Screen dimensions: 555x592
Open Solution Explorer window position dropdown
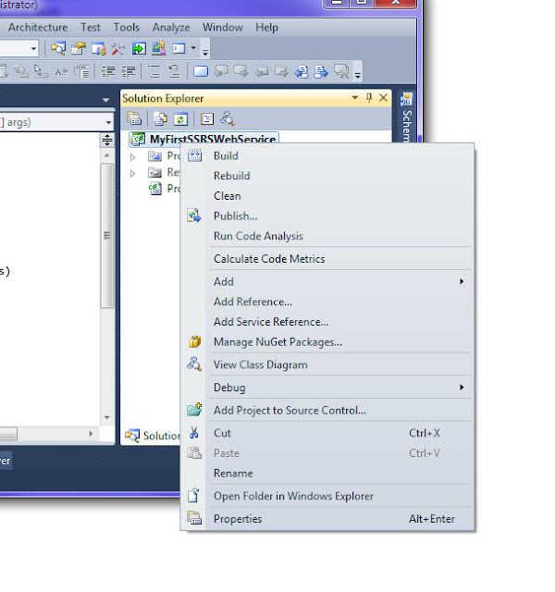355,98
